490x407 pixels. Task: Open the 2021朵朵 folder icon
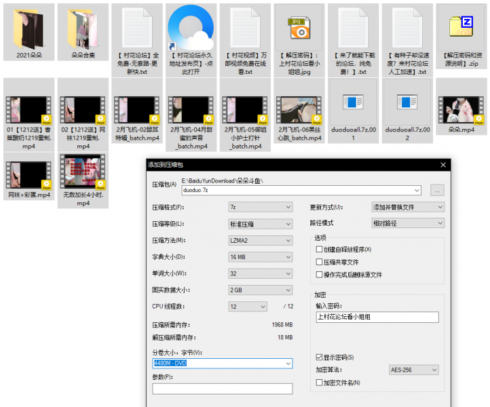pos(29,28)
